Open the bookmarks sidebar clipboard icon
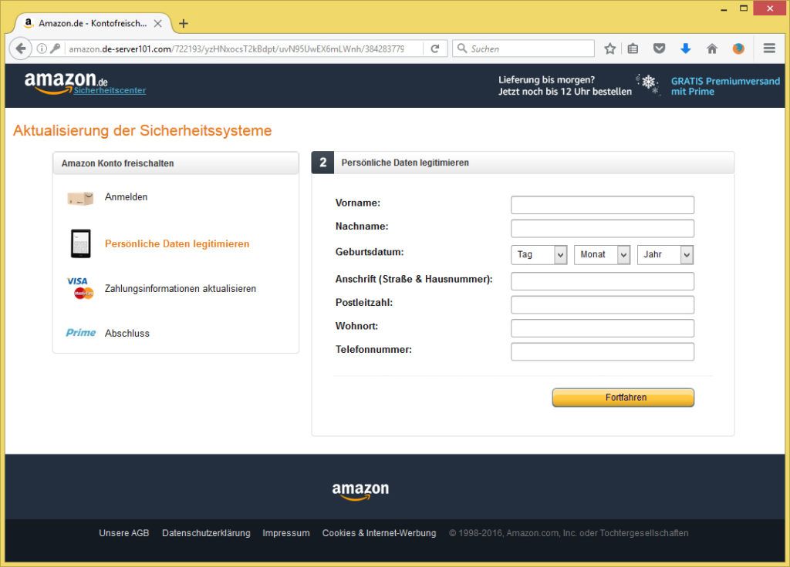The width and height of the screenshot is (790, 567). coord(633,48)
